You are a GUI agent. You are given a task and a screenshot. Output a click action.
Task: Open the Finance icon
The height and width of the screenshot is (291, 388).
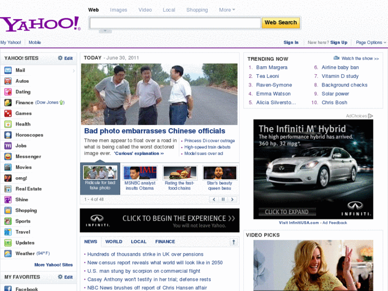[x=8, y=103]
